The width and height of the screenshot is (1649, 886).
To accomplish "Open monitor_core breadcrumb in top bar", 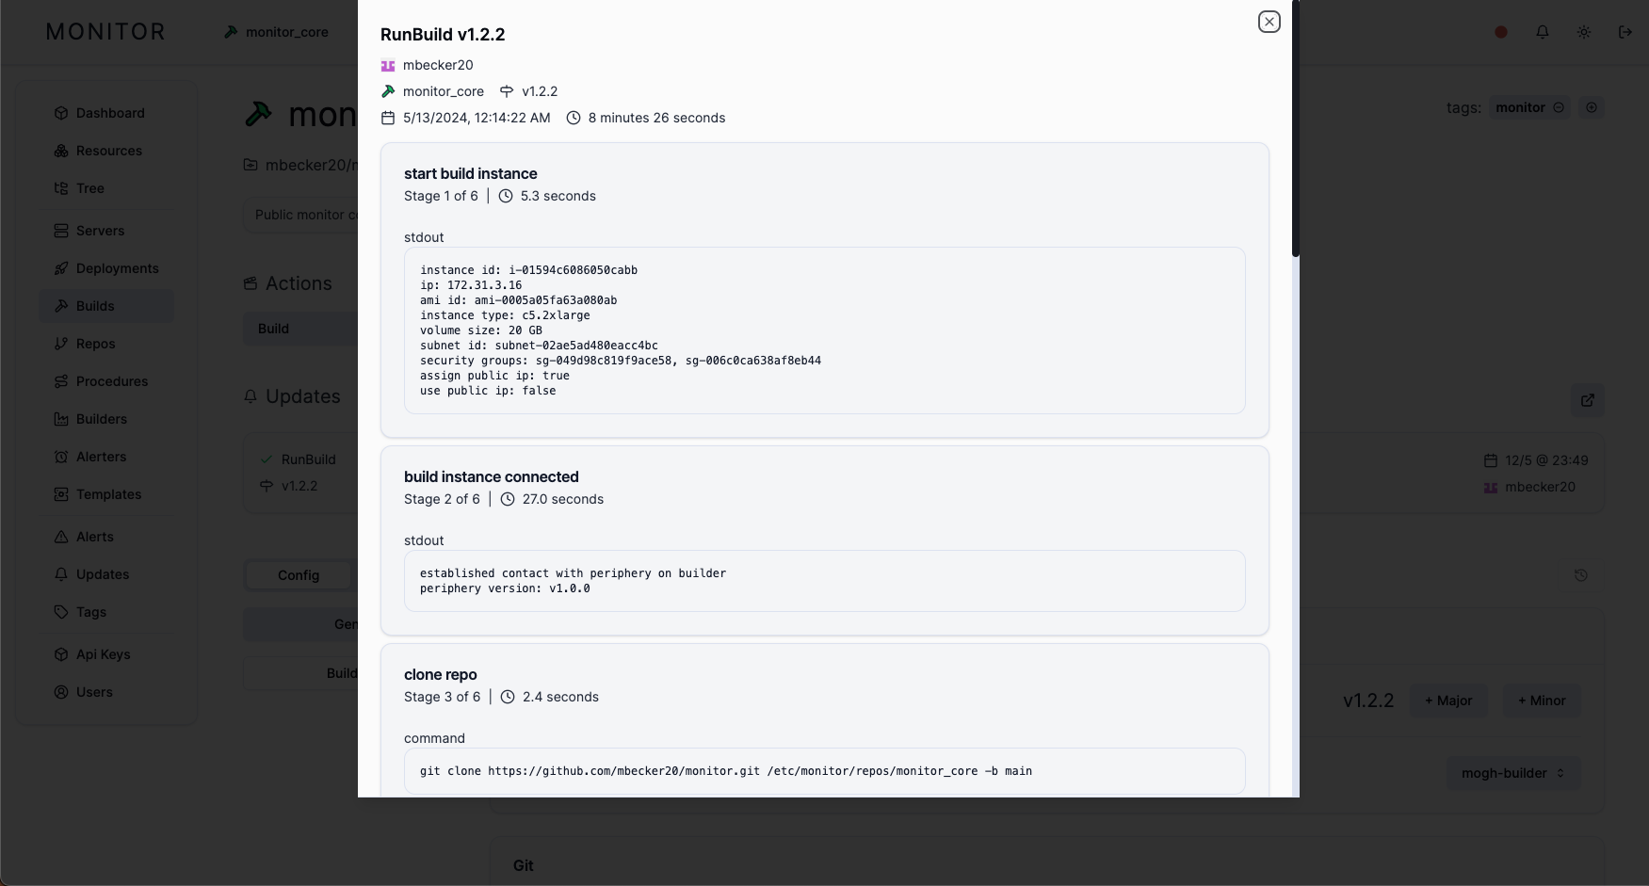I will point(276,32).
